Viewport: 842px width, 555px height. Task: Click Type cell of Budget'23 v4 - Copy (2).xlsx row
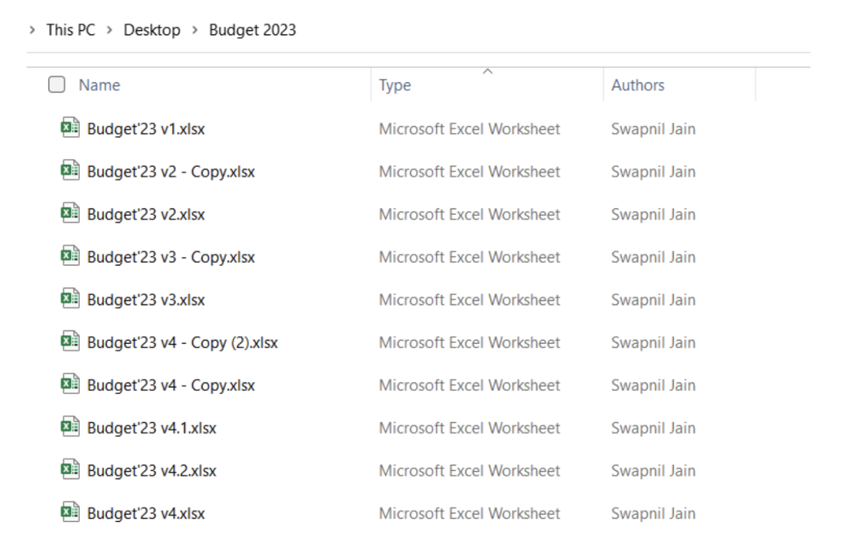point(469,343)
